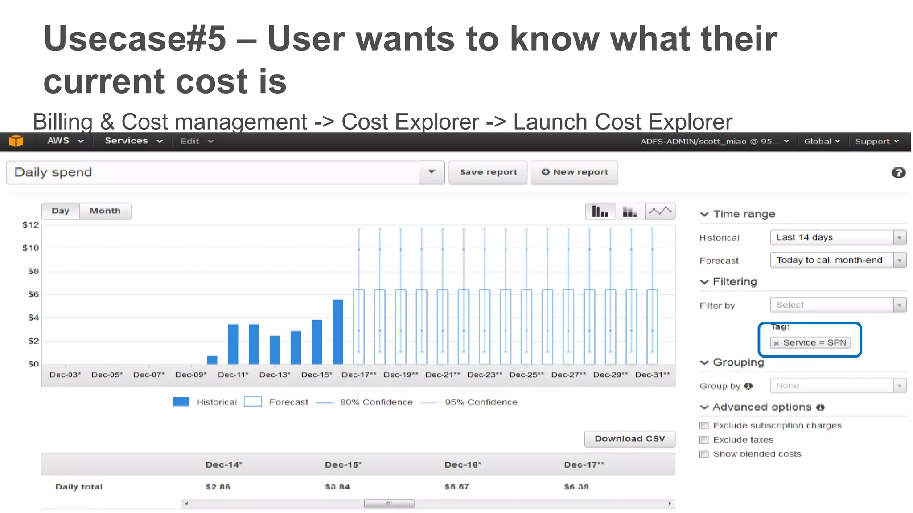Click the horizontal table scrollbar thumb
Screen dimensions: 913x513
[389, 504]
